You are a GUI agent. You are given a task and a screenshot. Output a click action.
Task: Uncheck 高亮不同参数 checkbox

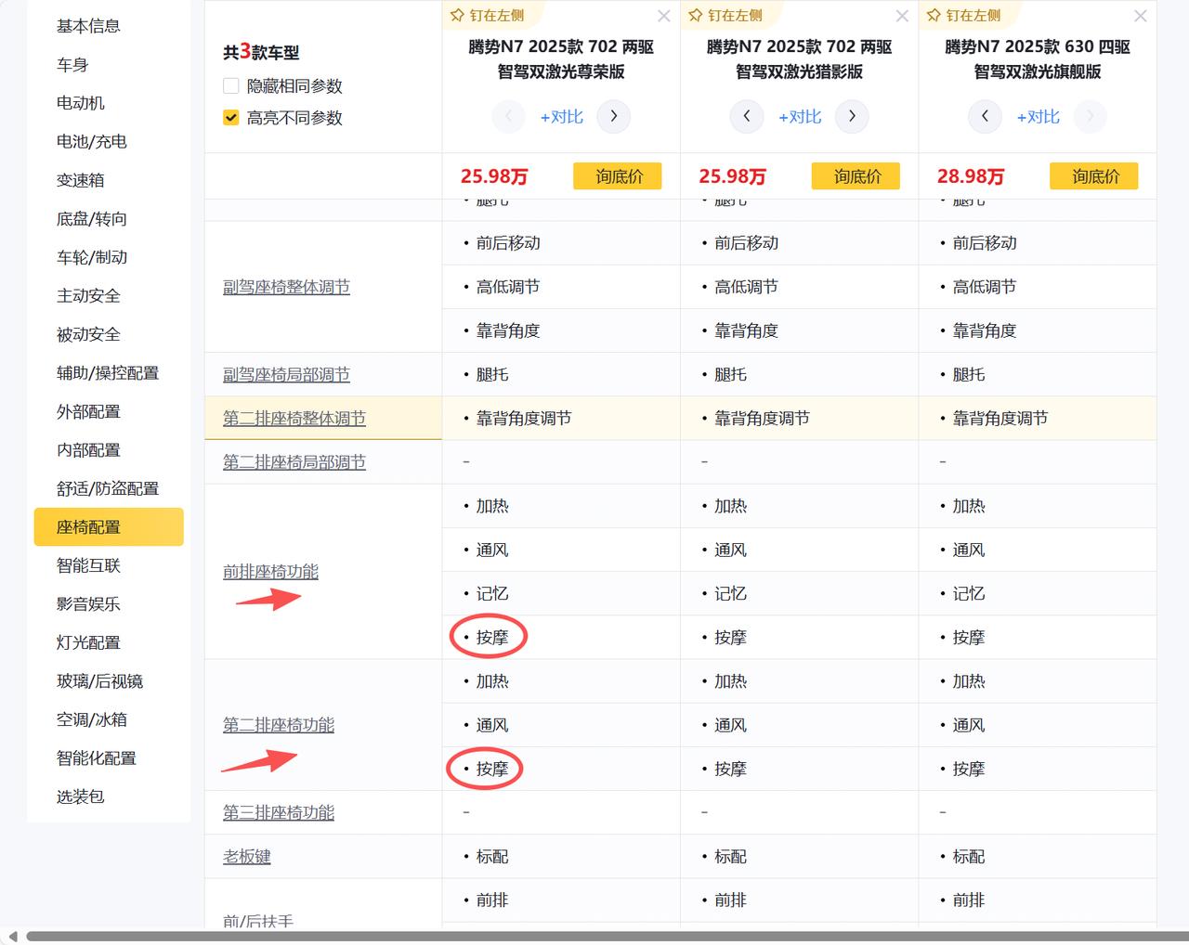click(231, 118)
